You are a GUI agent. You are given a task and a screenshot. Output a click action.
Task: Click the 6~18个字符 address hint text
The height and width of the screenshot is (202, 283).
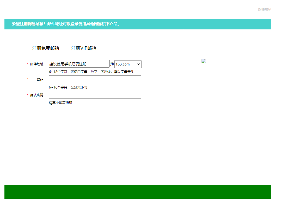[91, 72]
